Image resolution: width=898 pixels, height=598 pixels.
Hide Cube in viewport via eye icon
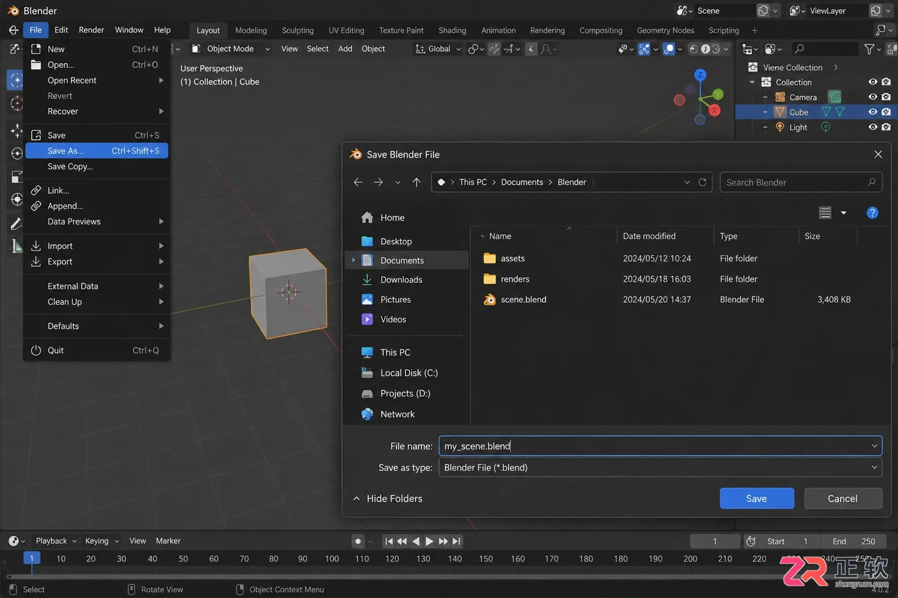(873, 112)
